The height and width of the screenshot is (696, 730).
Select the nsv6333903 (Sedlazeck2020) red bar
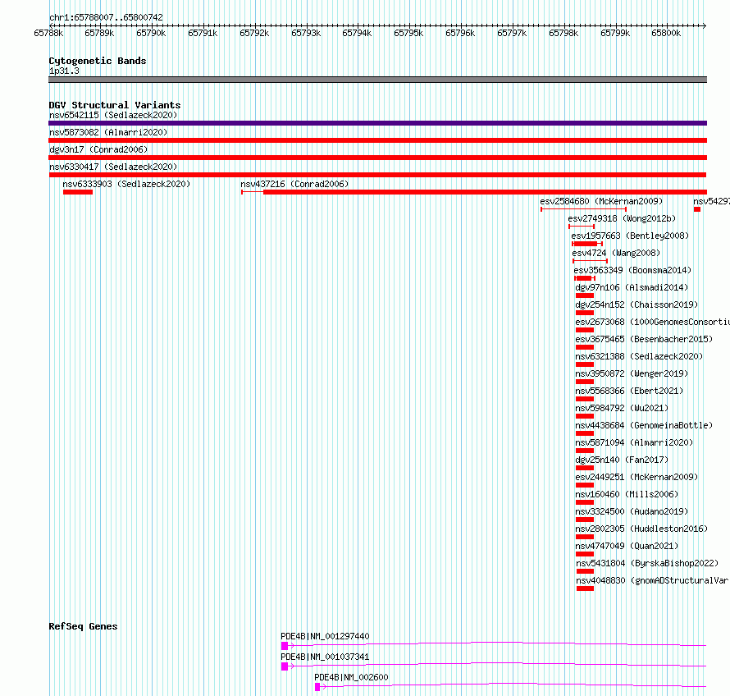[78, 192]
